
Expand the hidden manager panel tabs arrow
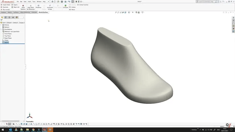[x=23, y=17]
